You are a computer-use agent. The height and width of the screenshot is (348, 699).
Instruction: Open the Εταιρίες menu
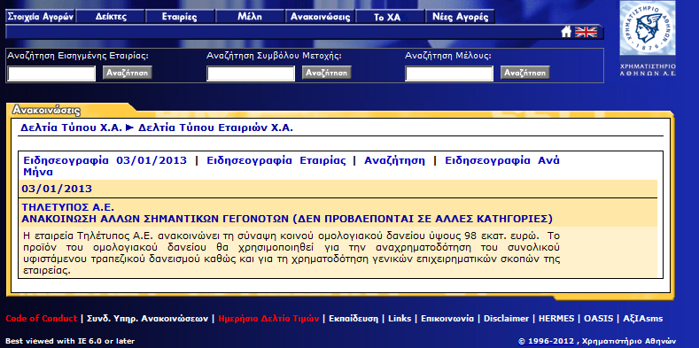(180, 17)
